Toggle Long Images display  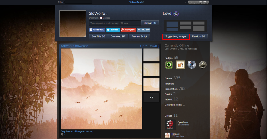(x=176, y=36)
